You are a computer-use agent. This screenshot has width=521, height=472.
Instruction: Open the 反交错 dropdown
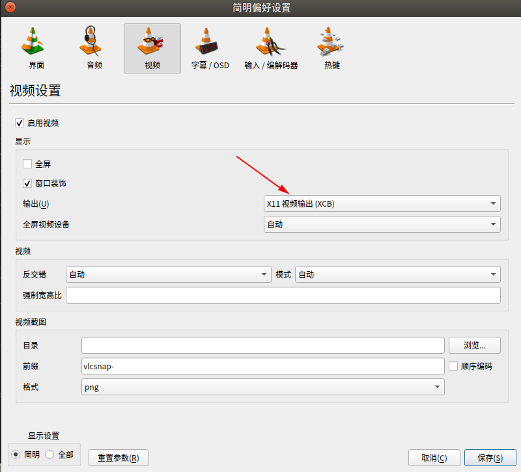(x=167, y=274)
